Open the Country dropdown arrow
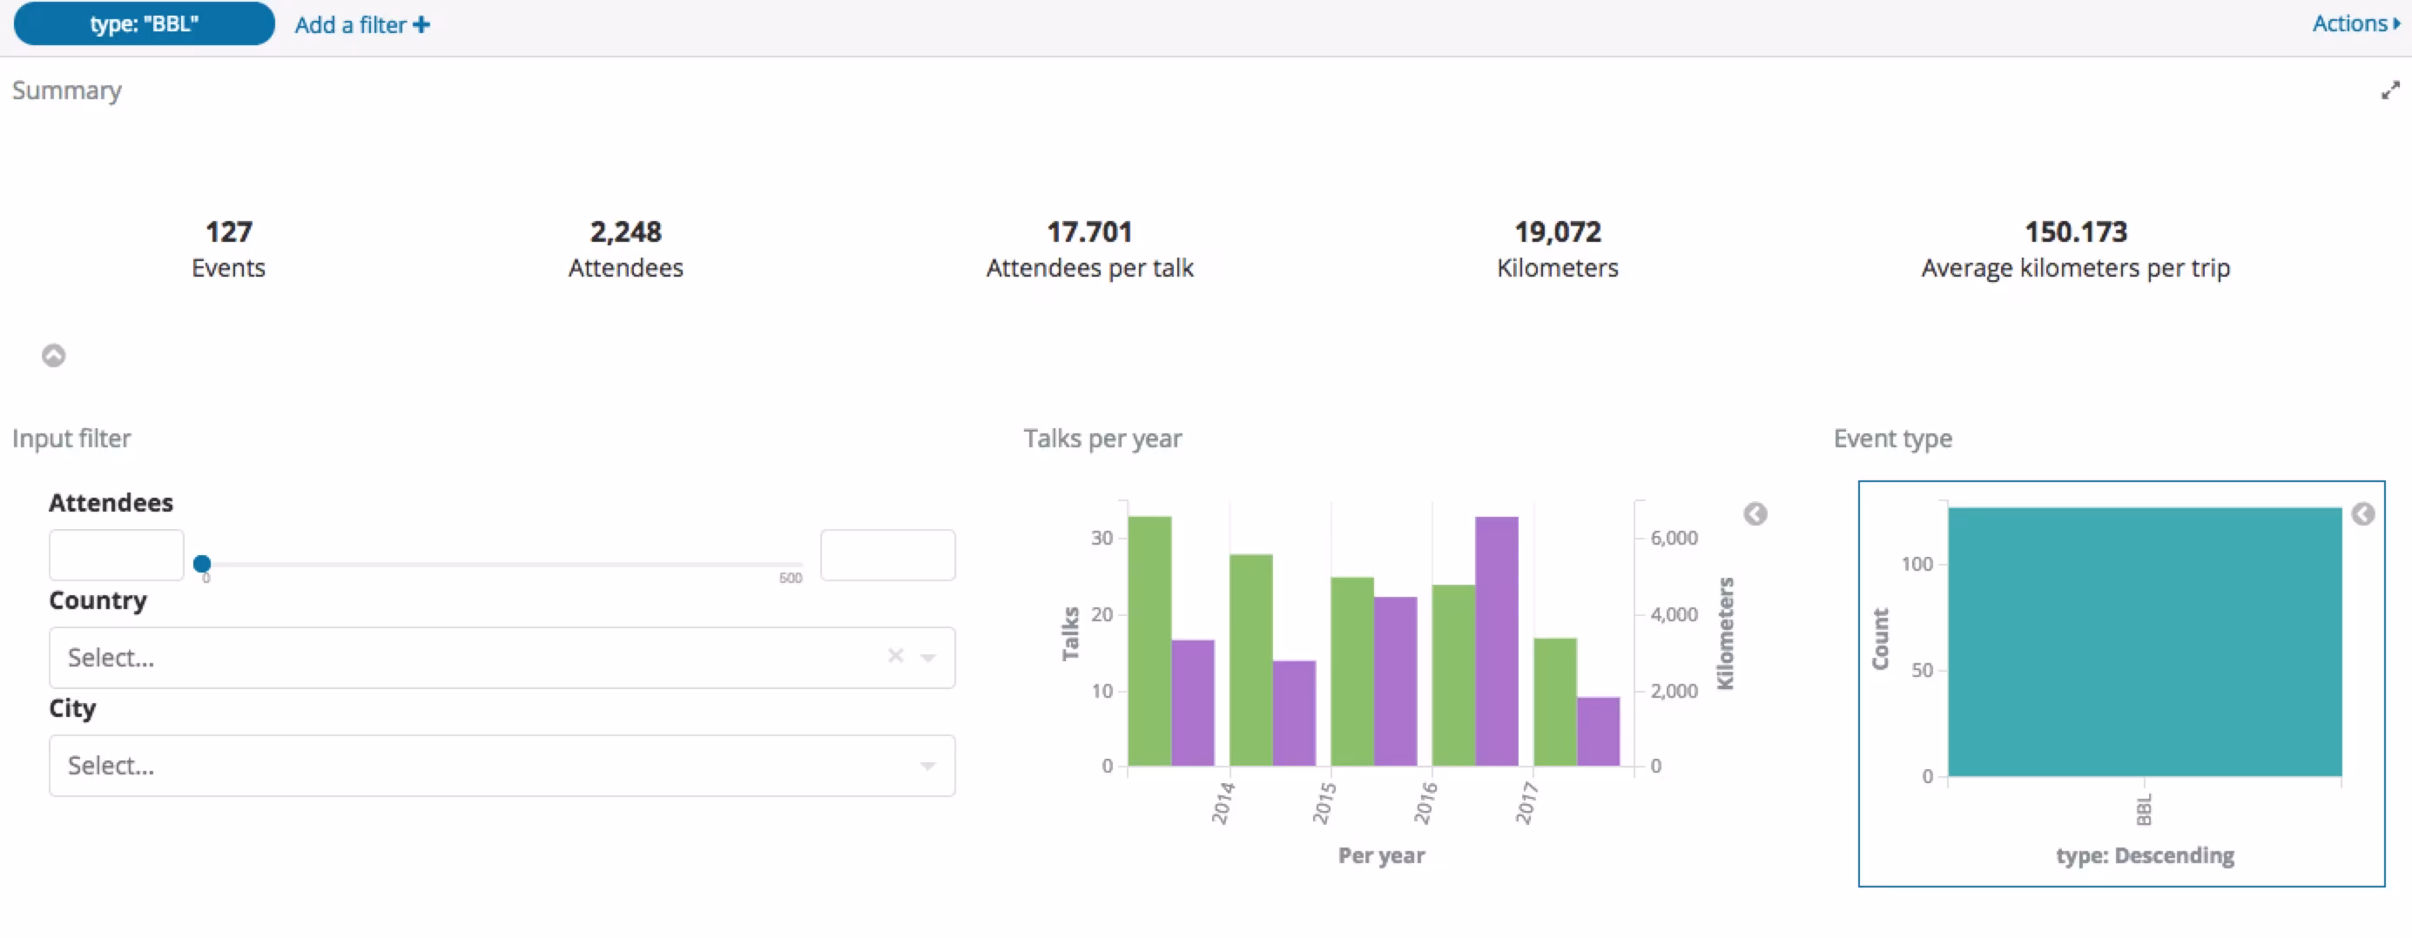 [928, 659]
